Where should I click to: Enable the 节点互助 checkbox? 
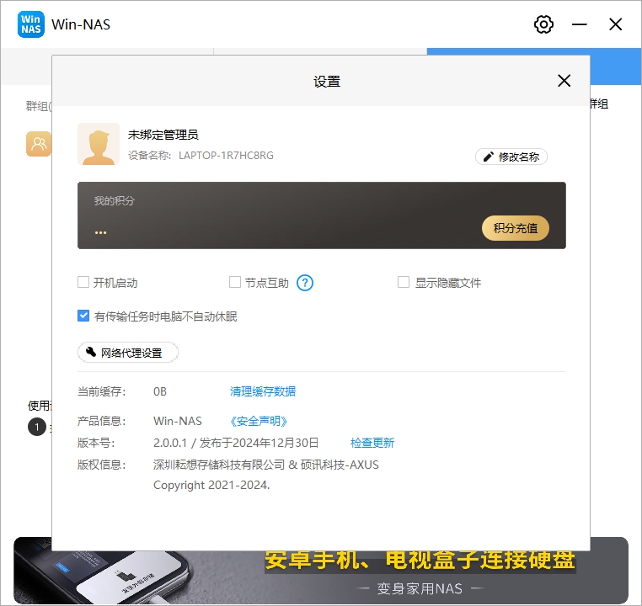tap(234, 282)
